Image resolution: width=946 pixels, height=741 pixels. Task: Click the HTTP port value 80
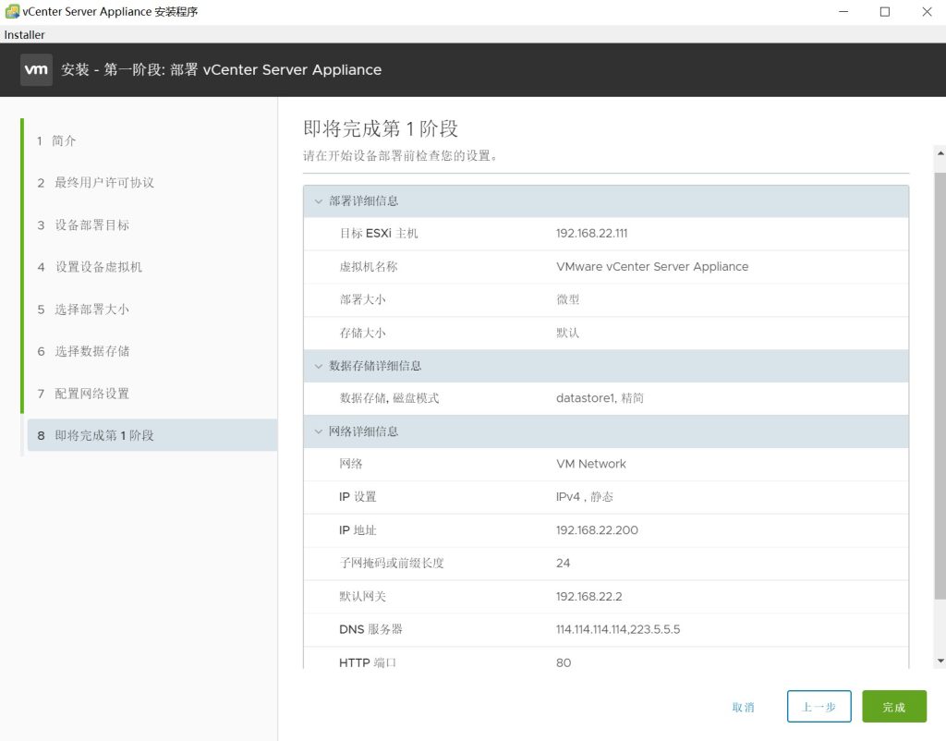[564, 662]
